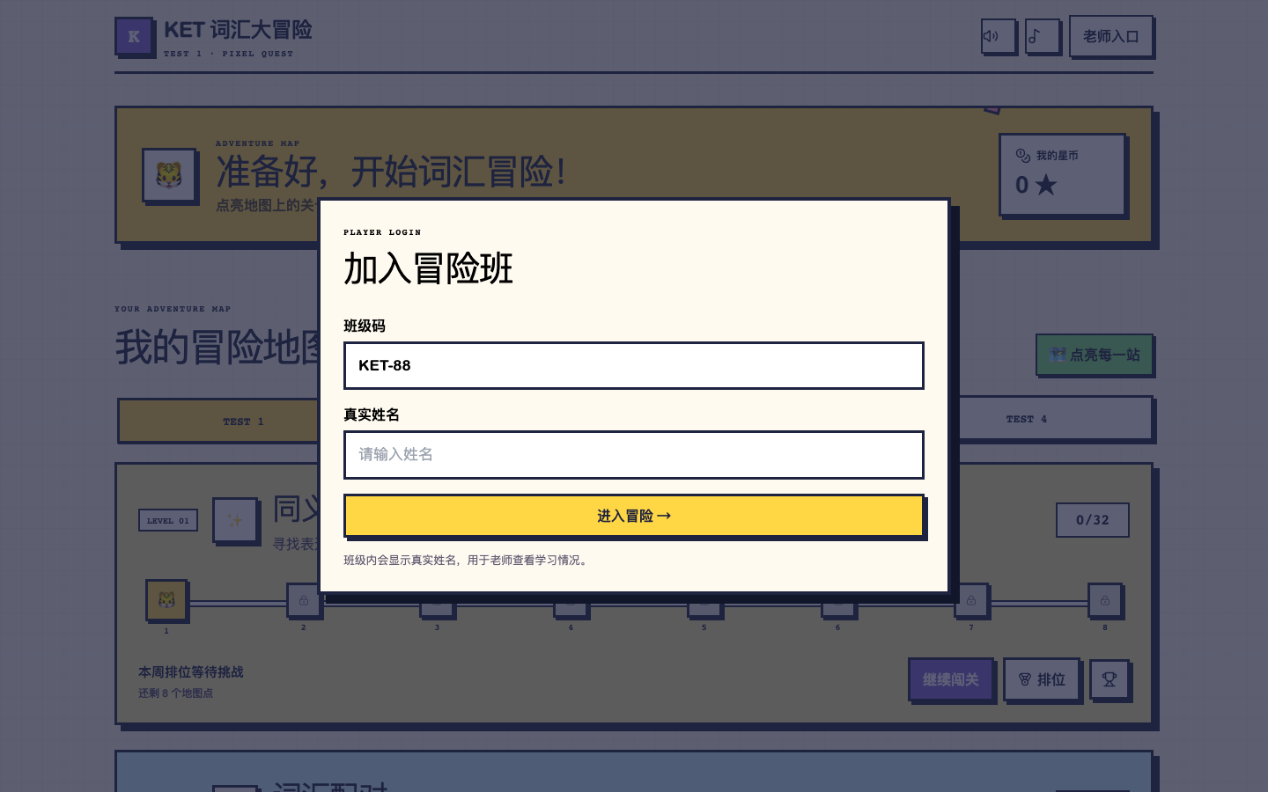The width and height of the screenshot is (1268, 792).
Task: Click the 本周排位等待挑战 text
Action: pos(191,671)
